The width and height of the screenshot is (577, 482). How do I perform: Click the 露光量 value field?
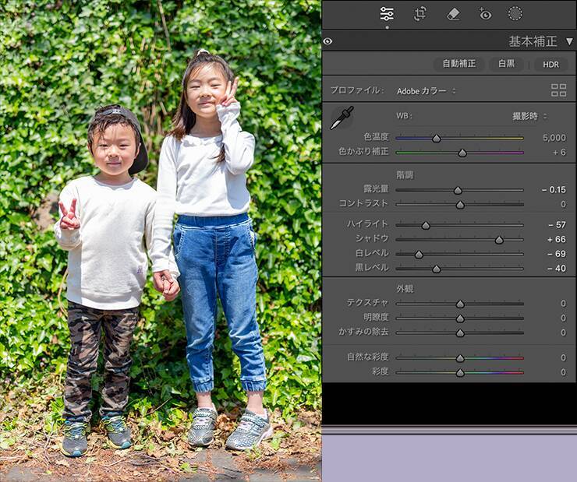point(554,189)
